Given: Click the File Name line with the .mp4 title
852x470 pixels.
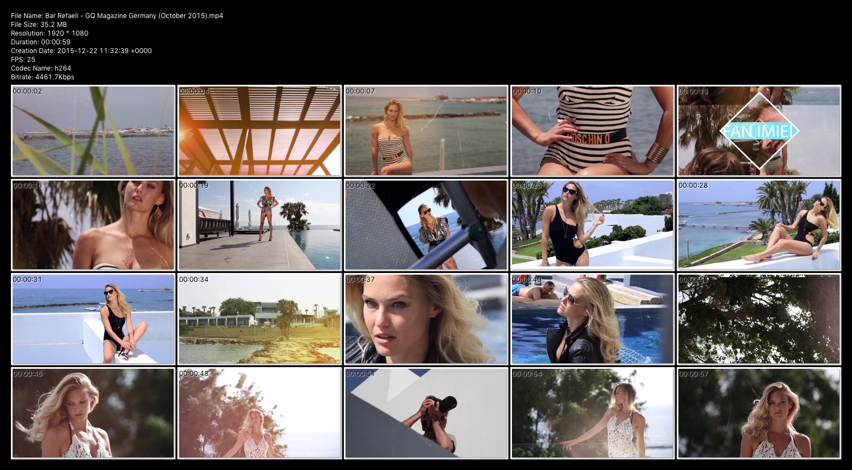Looking at the screenshot, I should (x=117, y=16).
